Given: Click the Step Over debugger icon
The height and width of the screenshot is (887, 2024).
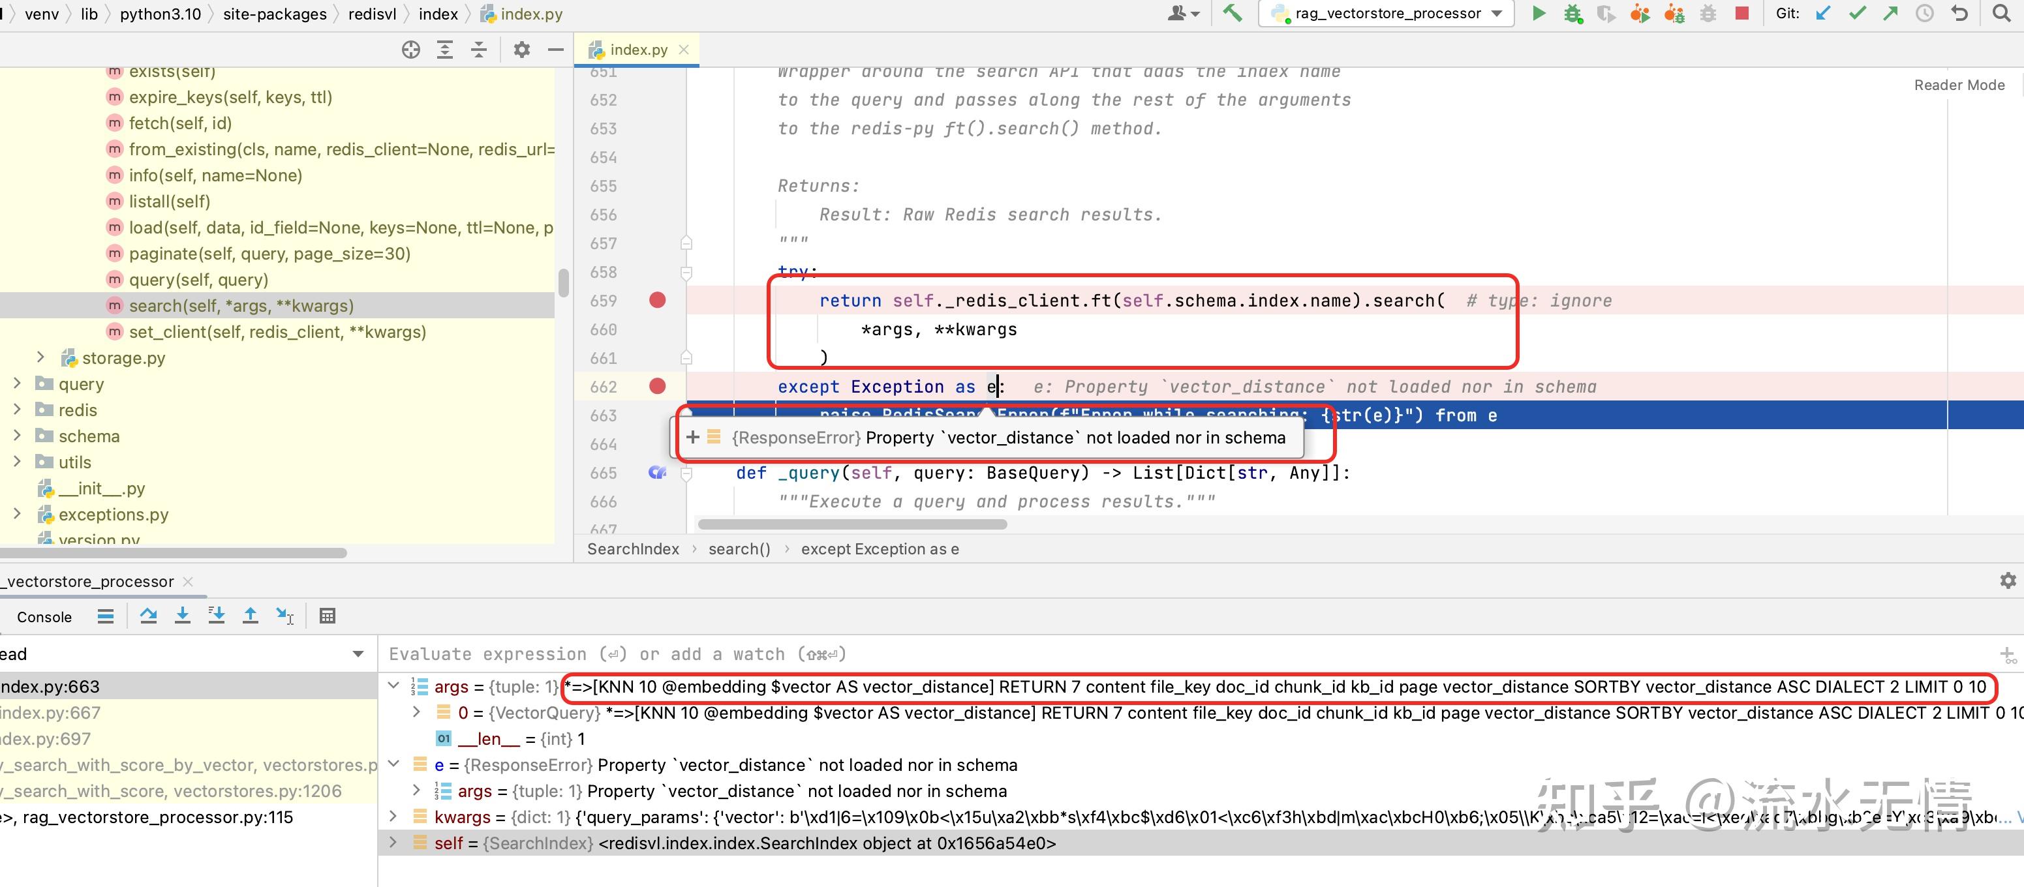Looking at the screenshot, I should click(x=147, y=616).
